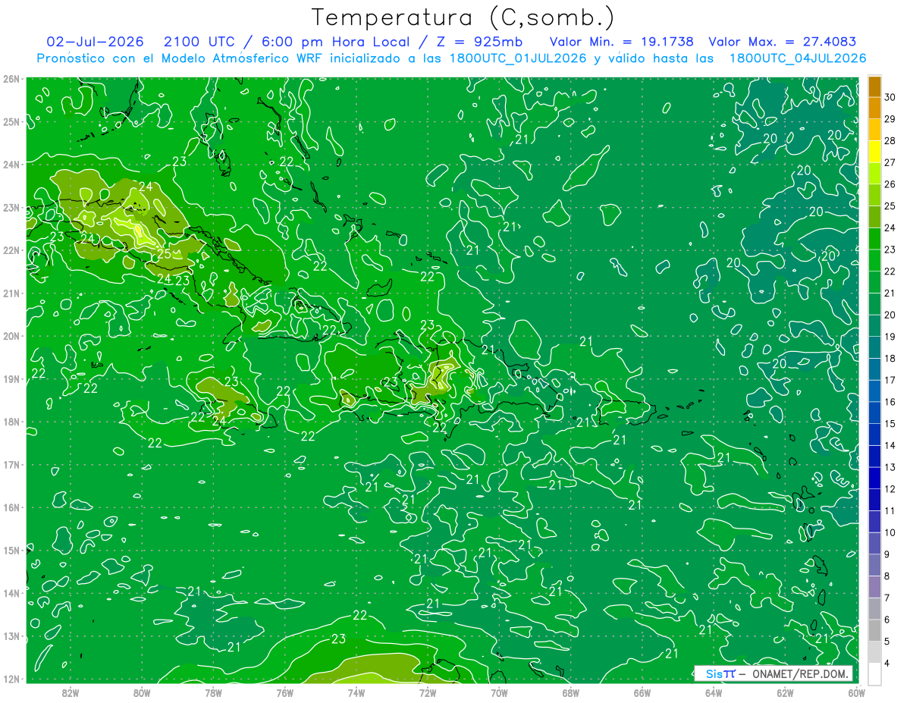The height and width of the screenshot is (703, 910).
Task: Click the 12N latitude axis label
Action: coord(11,679)
